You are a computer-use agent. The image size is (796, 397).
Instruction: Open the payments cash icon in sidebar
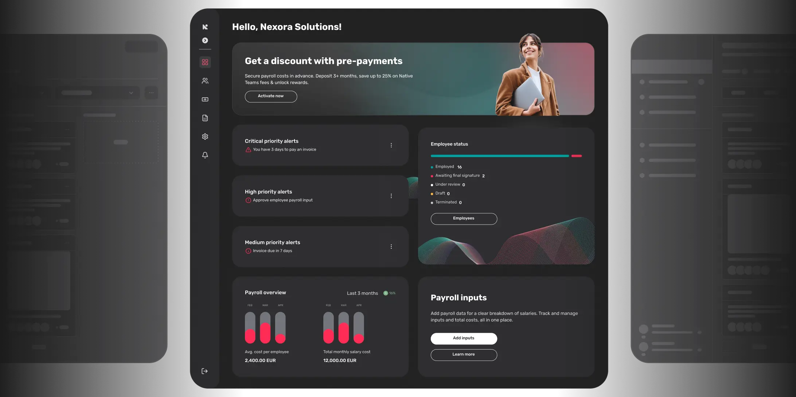205,100
